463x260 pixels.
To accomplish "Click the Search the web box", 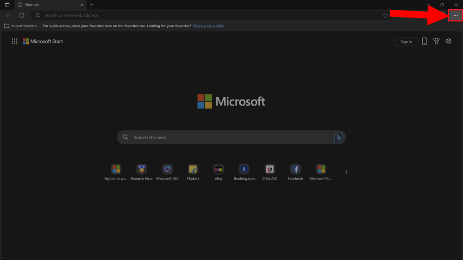I will [x=231, y=137].
